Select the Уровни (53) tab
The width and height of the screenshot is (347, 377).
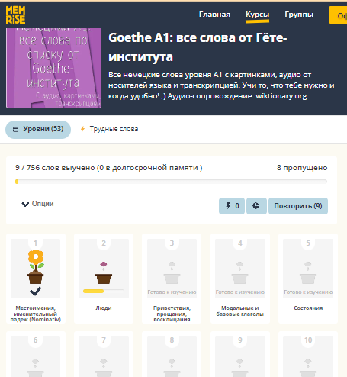[38, 129]
